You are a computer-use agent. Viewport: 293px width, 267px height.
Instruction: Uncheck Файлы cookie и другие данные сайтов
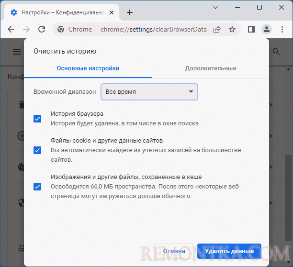click(37, 150)
